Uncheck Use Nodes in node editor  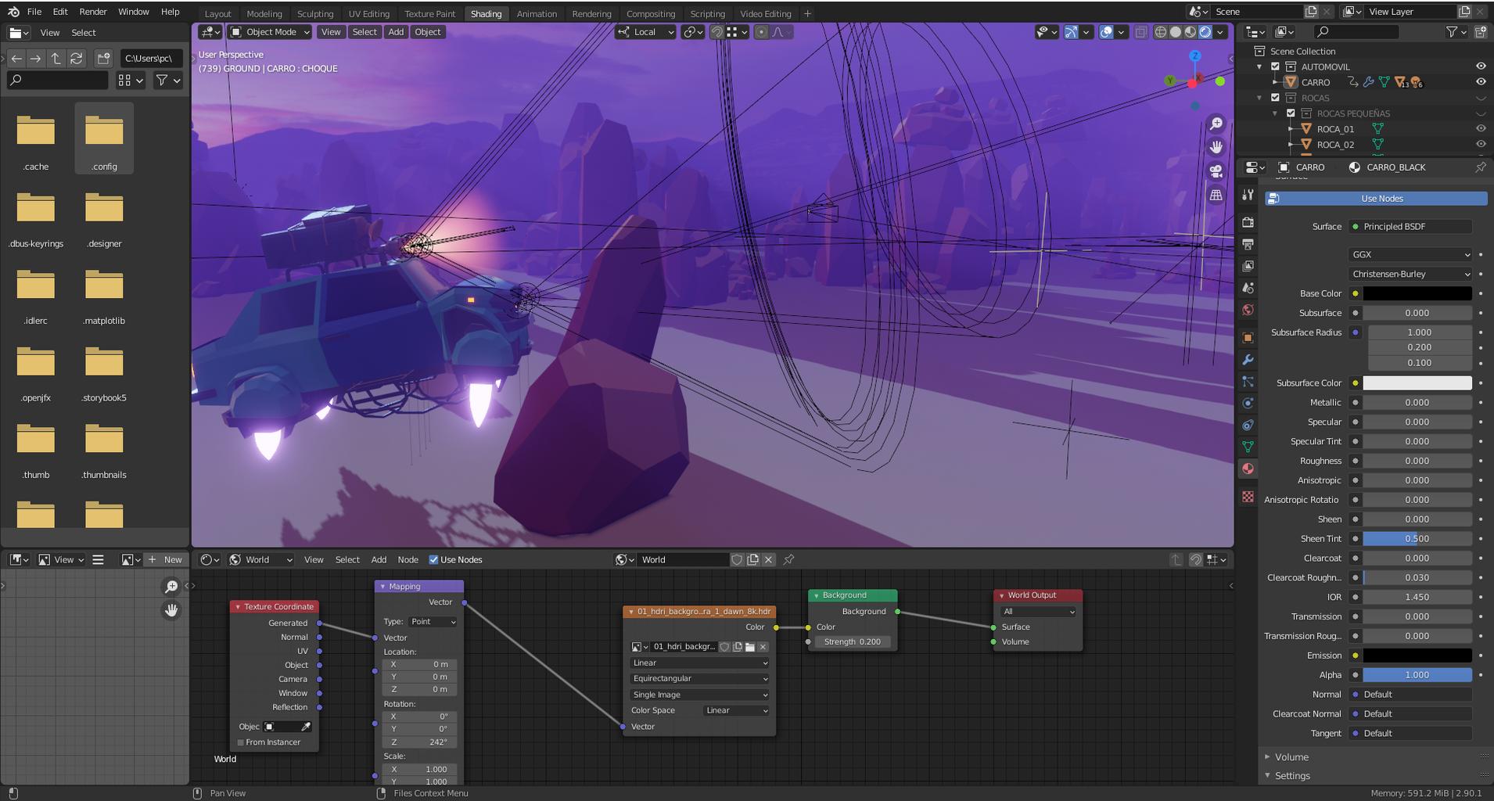point(434,560)
